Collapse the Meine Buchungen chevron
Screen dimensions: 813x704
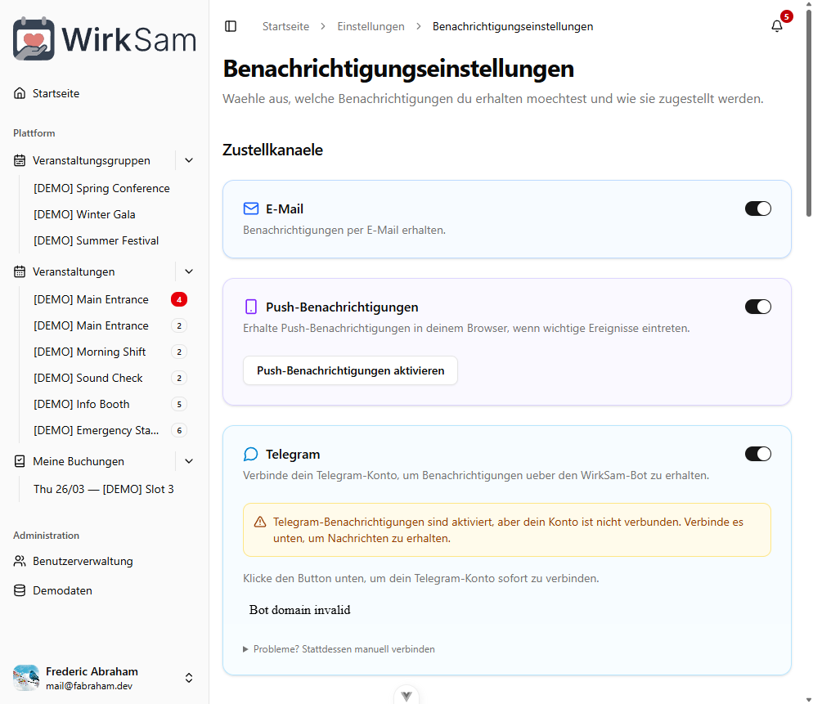(189, 461)
